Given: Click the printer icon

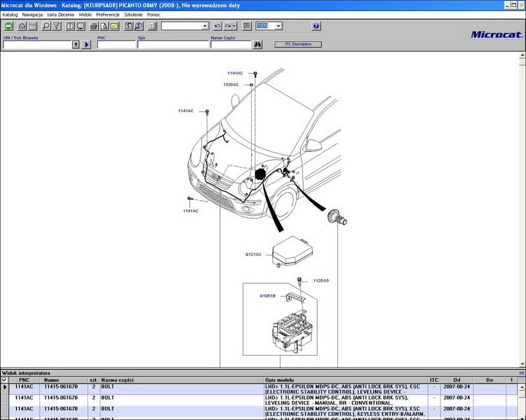Looking at the screenshot, I should (94, 26).
